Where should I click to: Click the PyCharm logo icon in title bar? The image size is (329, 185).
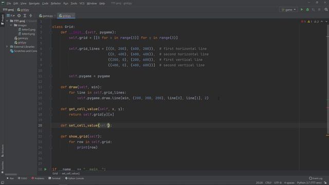point(3,3)
